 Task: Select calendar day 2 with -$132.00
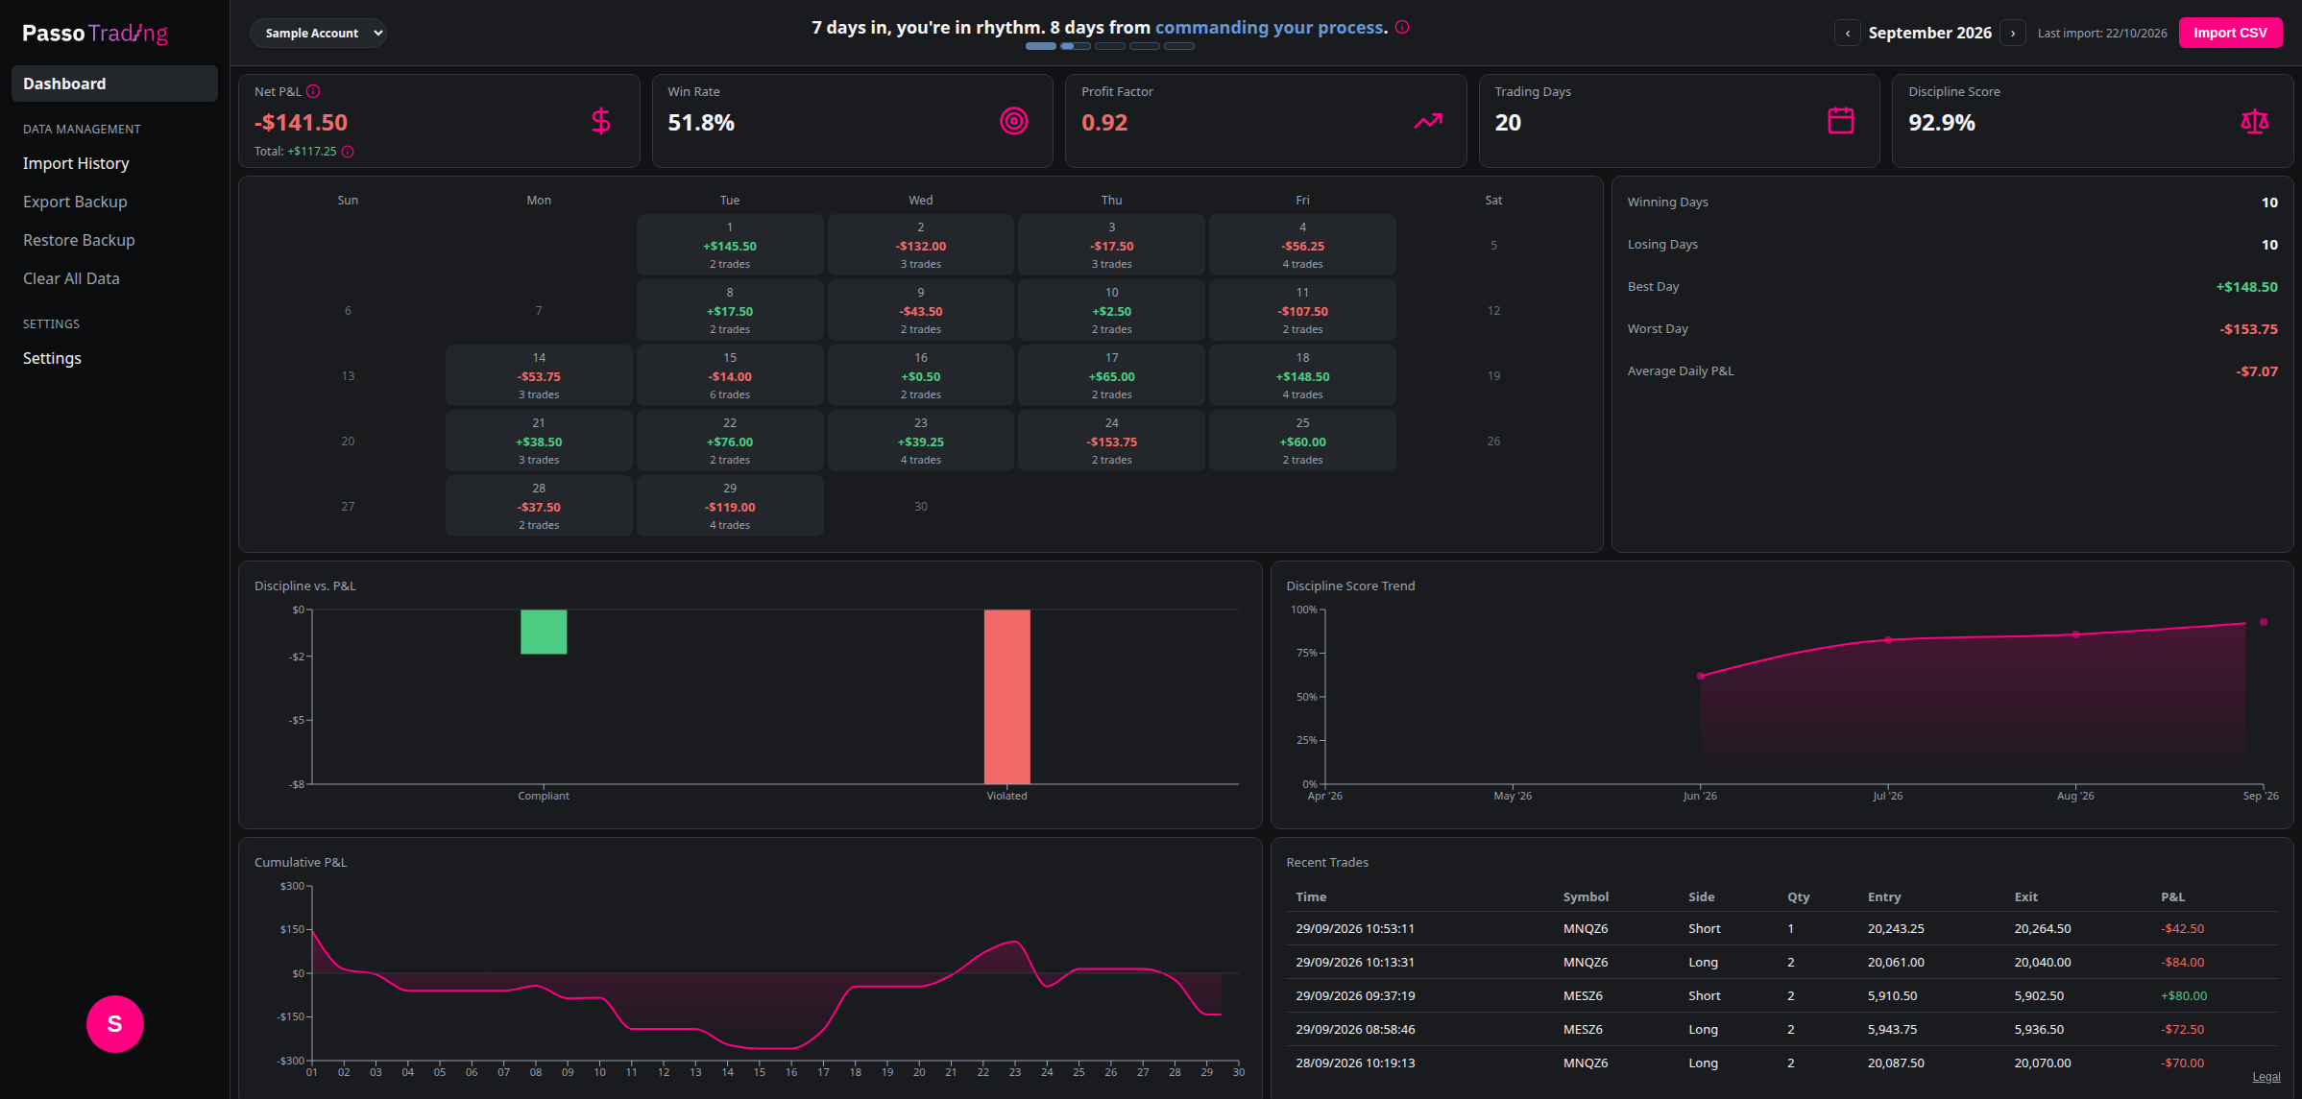[921, 245]
